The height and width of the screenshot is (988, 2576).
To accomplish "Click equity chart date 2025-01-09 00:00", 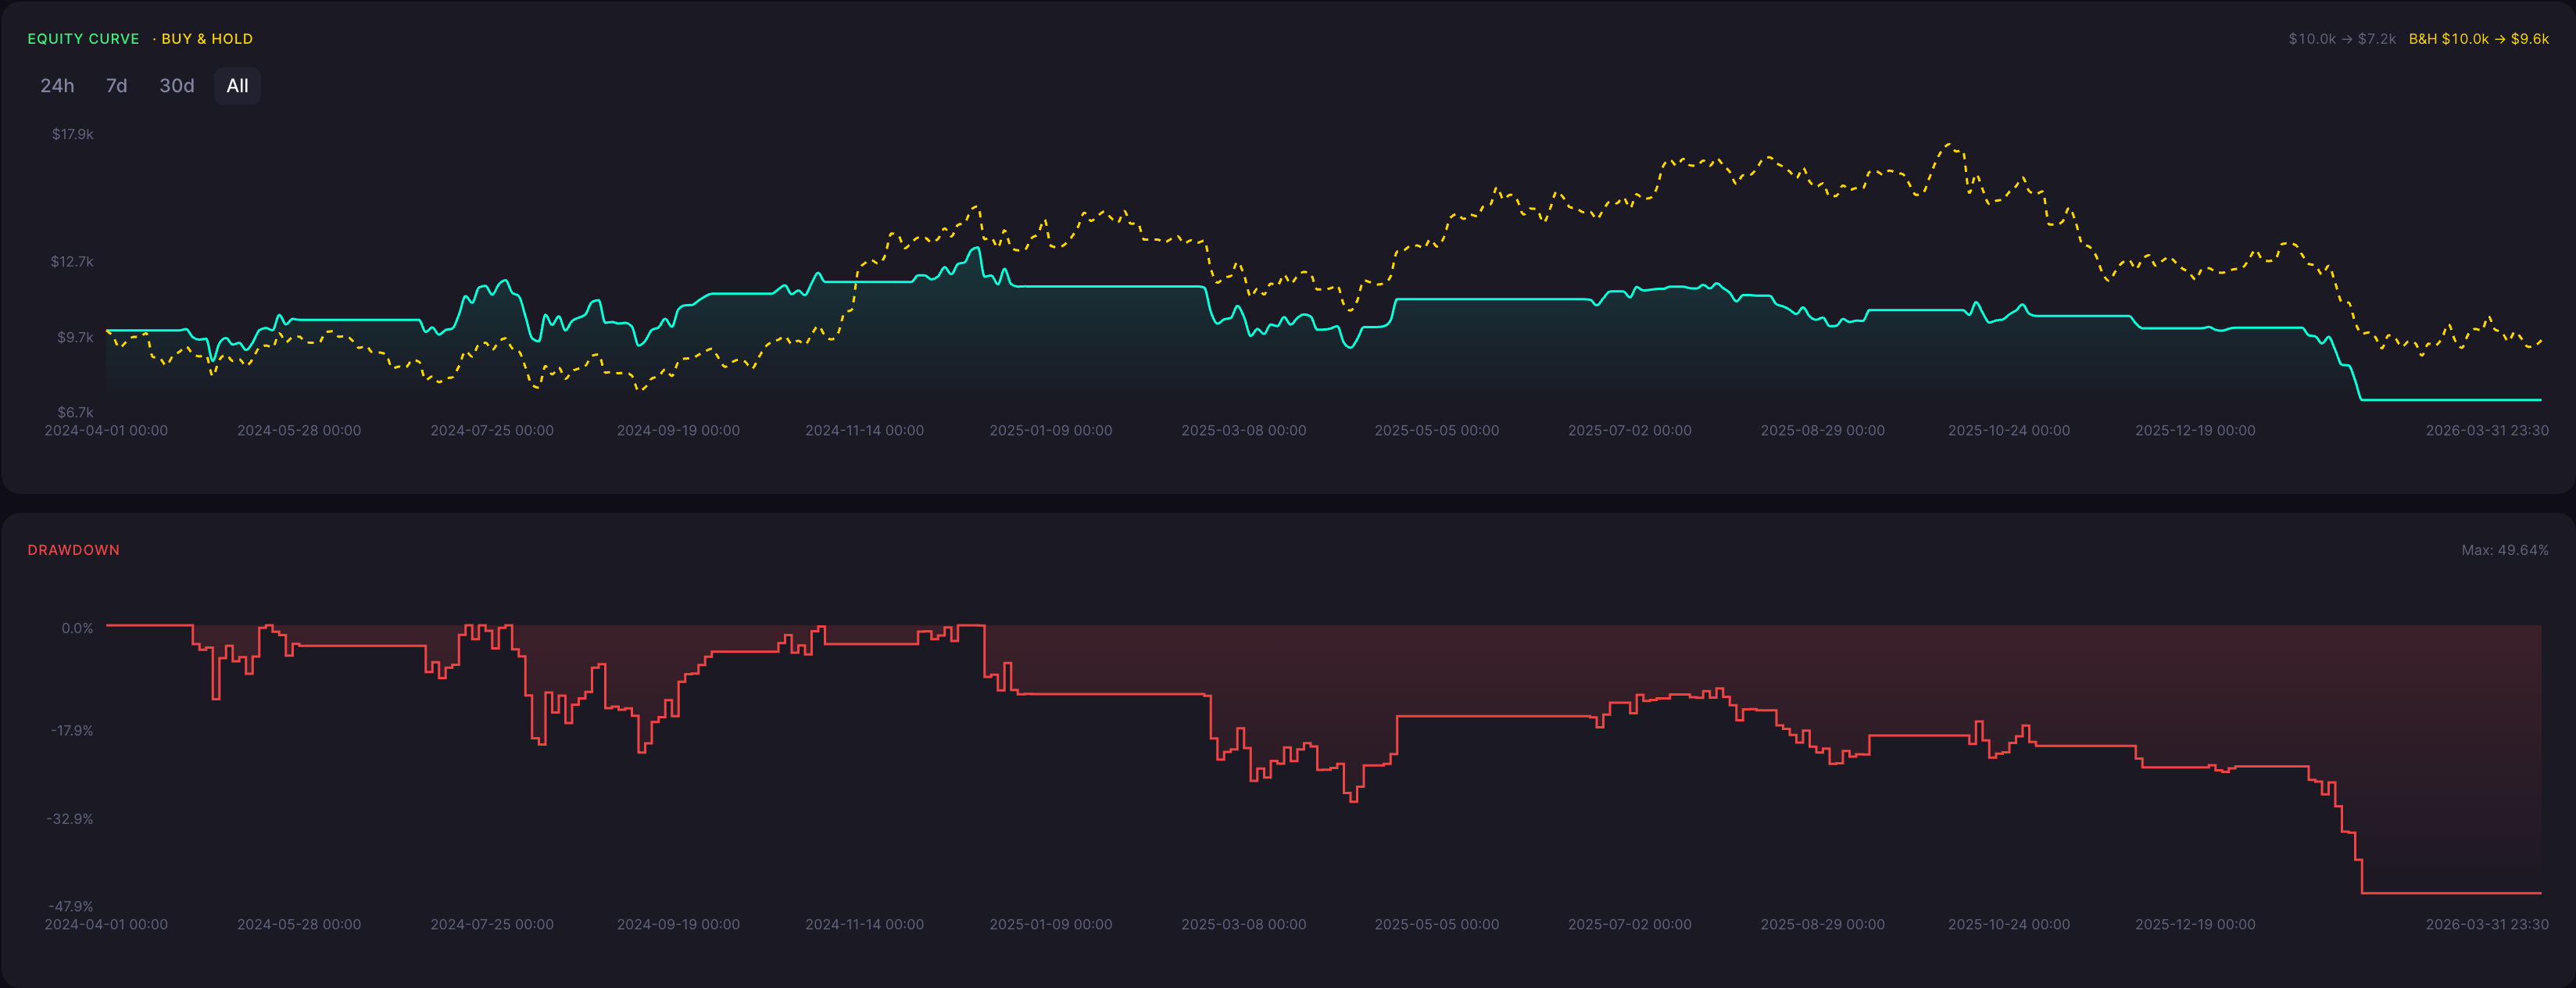I will (x=1051, y=431).
